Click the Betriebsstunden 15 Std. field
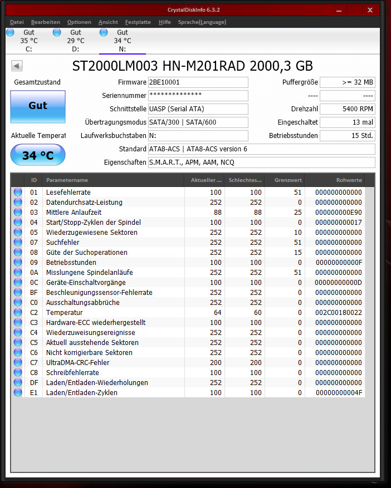Viewport: 391px width, 488px height. [348, 136]
